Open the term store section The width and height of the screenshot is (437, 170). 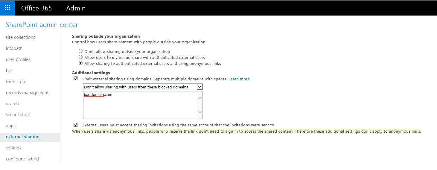pyautogui.click(x=16, y=82)
